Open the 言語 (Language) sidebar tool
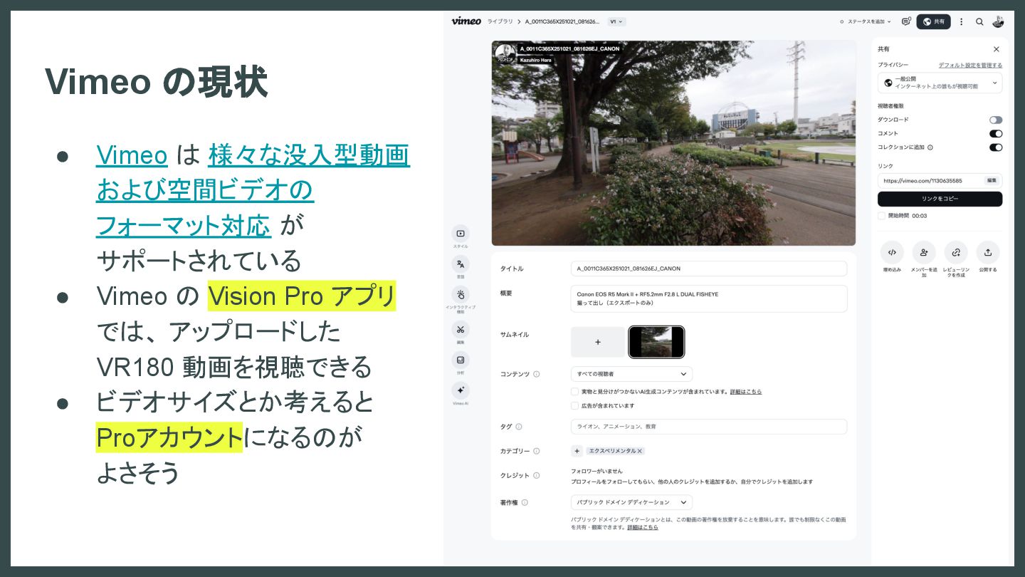This screenshot has width=1025, height=577. coord(461,264)
